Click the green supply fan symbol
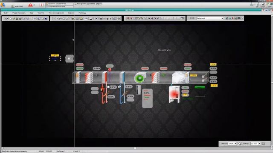The height and width of the screenshot is (153, 273). coord(140,78)
